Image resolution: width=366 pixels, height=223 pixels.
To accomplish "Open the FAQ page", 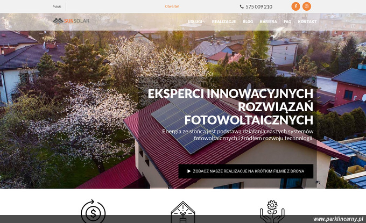I will (x=287, y=21).
